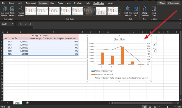
Task: Open Change Chart Type dialog
Action: point(145,9)
